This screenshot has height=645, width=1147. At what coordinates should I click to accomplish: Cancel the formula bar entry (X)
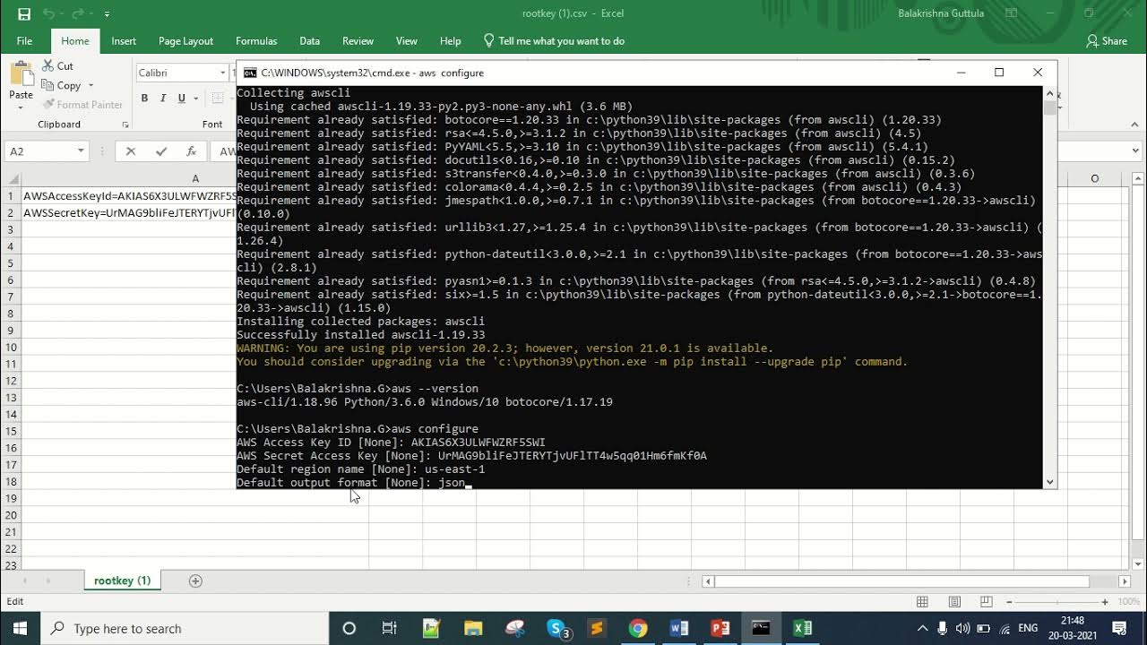(131, 151)
